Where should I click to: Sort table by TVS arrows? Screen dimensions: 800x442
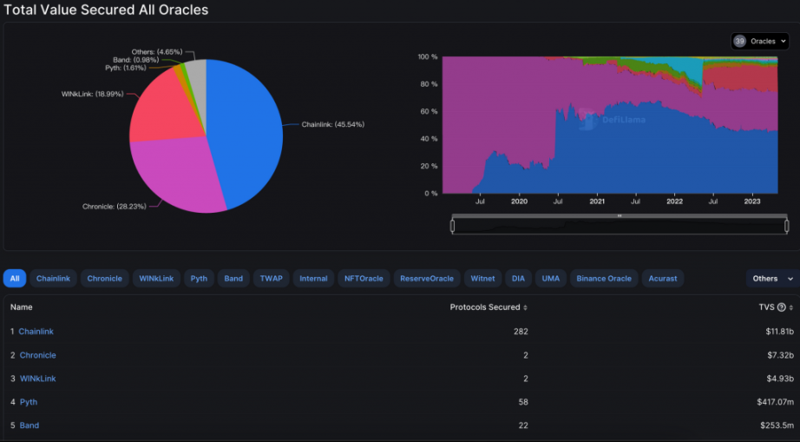click(790, 307)
